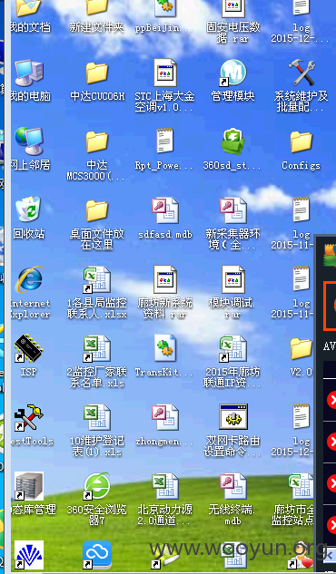This screenshot has height=574, width=336.
Task: Open 廊坊新系统资料.rar archive
Action: coord(165,279)
